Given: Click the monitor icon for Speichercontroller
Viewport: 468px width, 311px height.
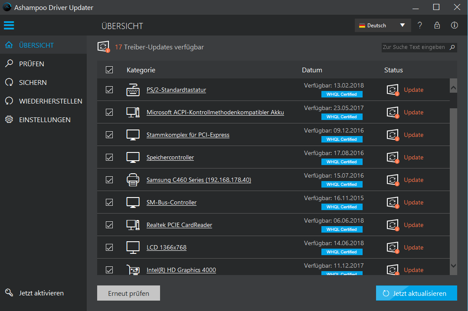Looking at the screenshot, I should click(133, 157).
